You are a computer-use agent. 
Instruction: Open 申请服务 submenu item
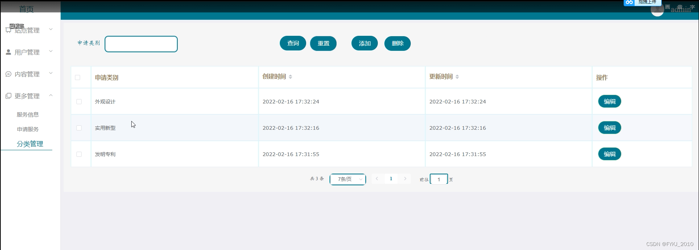click(x=28, y=129)
